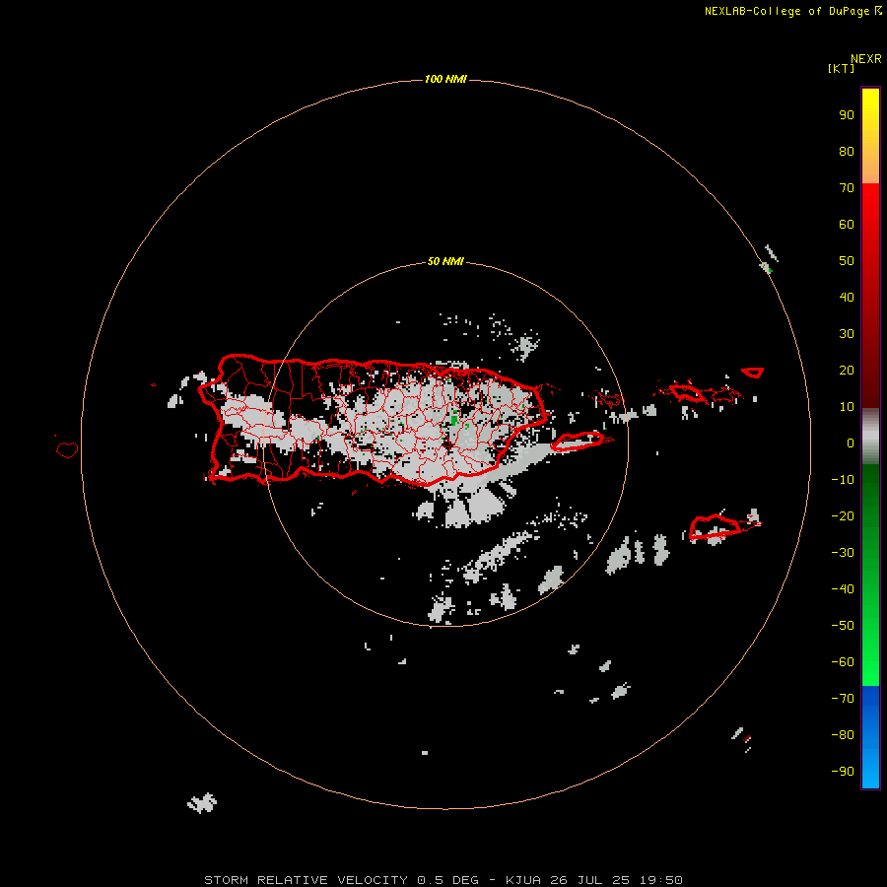Click the NEXR label at top right
The height and width of the screenshot is (887, 887).
pos(866,59)
